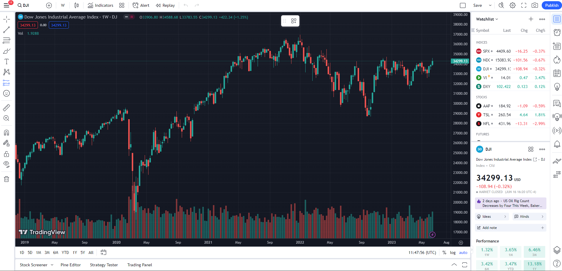The height and width of the screenshot is (271, 562).
Task: Create an Alert from toolbar
Action: click(x=141, y=5)
